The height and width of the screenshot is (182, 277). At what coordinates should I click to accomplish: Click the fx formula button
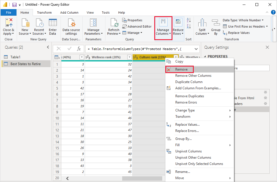(x=79, y=49)
